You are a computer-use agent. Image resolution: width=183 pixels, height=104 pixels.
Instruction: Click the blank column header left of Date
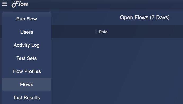[73, 32]
